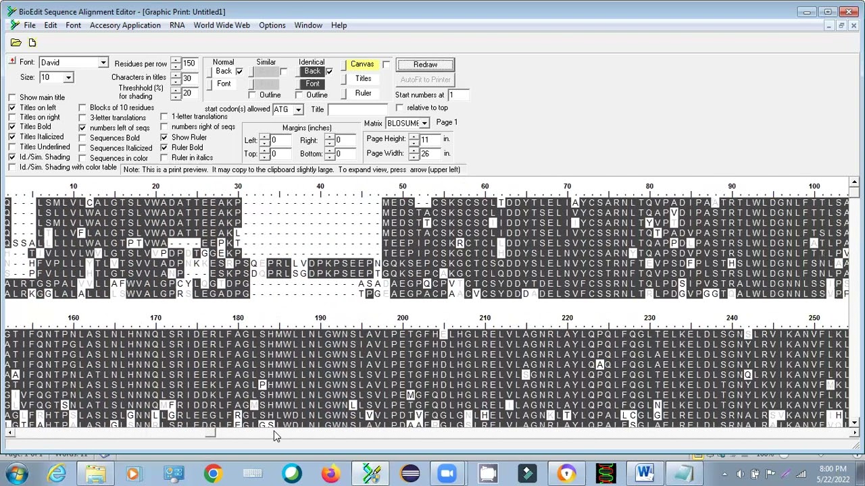
Task: Open the DNA helix app taskbar icon
Action: coord(605,474)
